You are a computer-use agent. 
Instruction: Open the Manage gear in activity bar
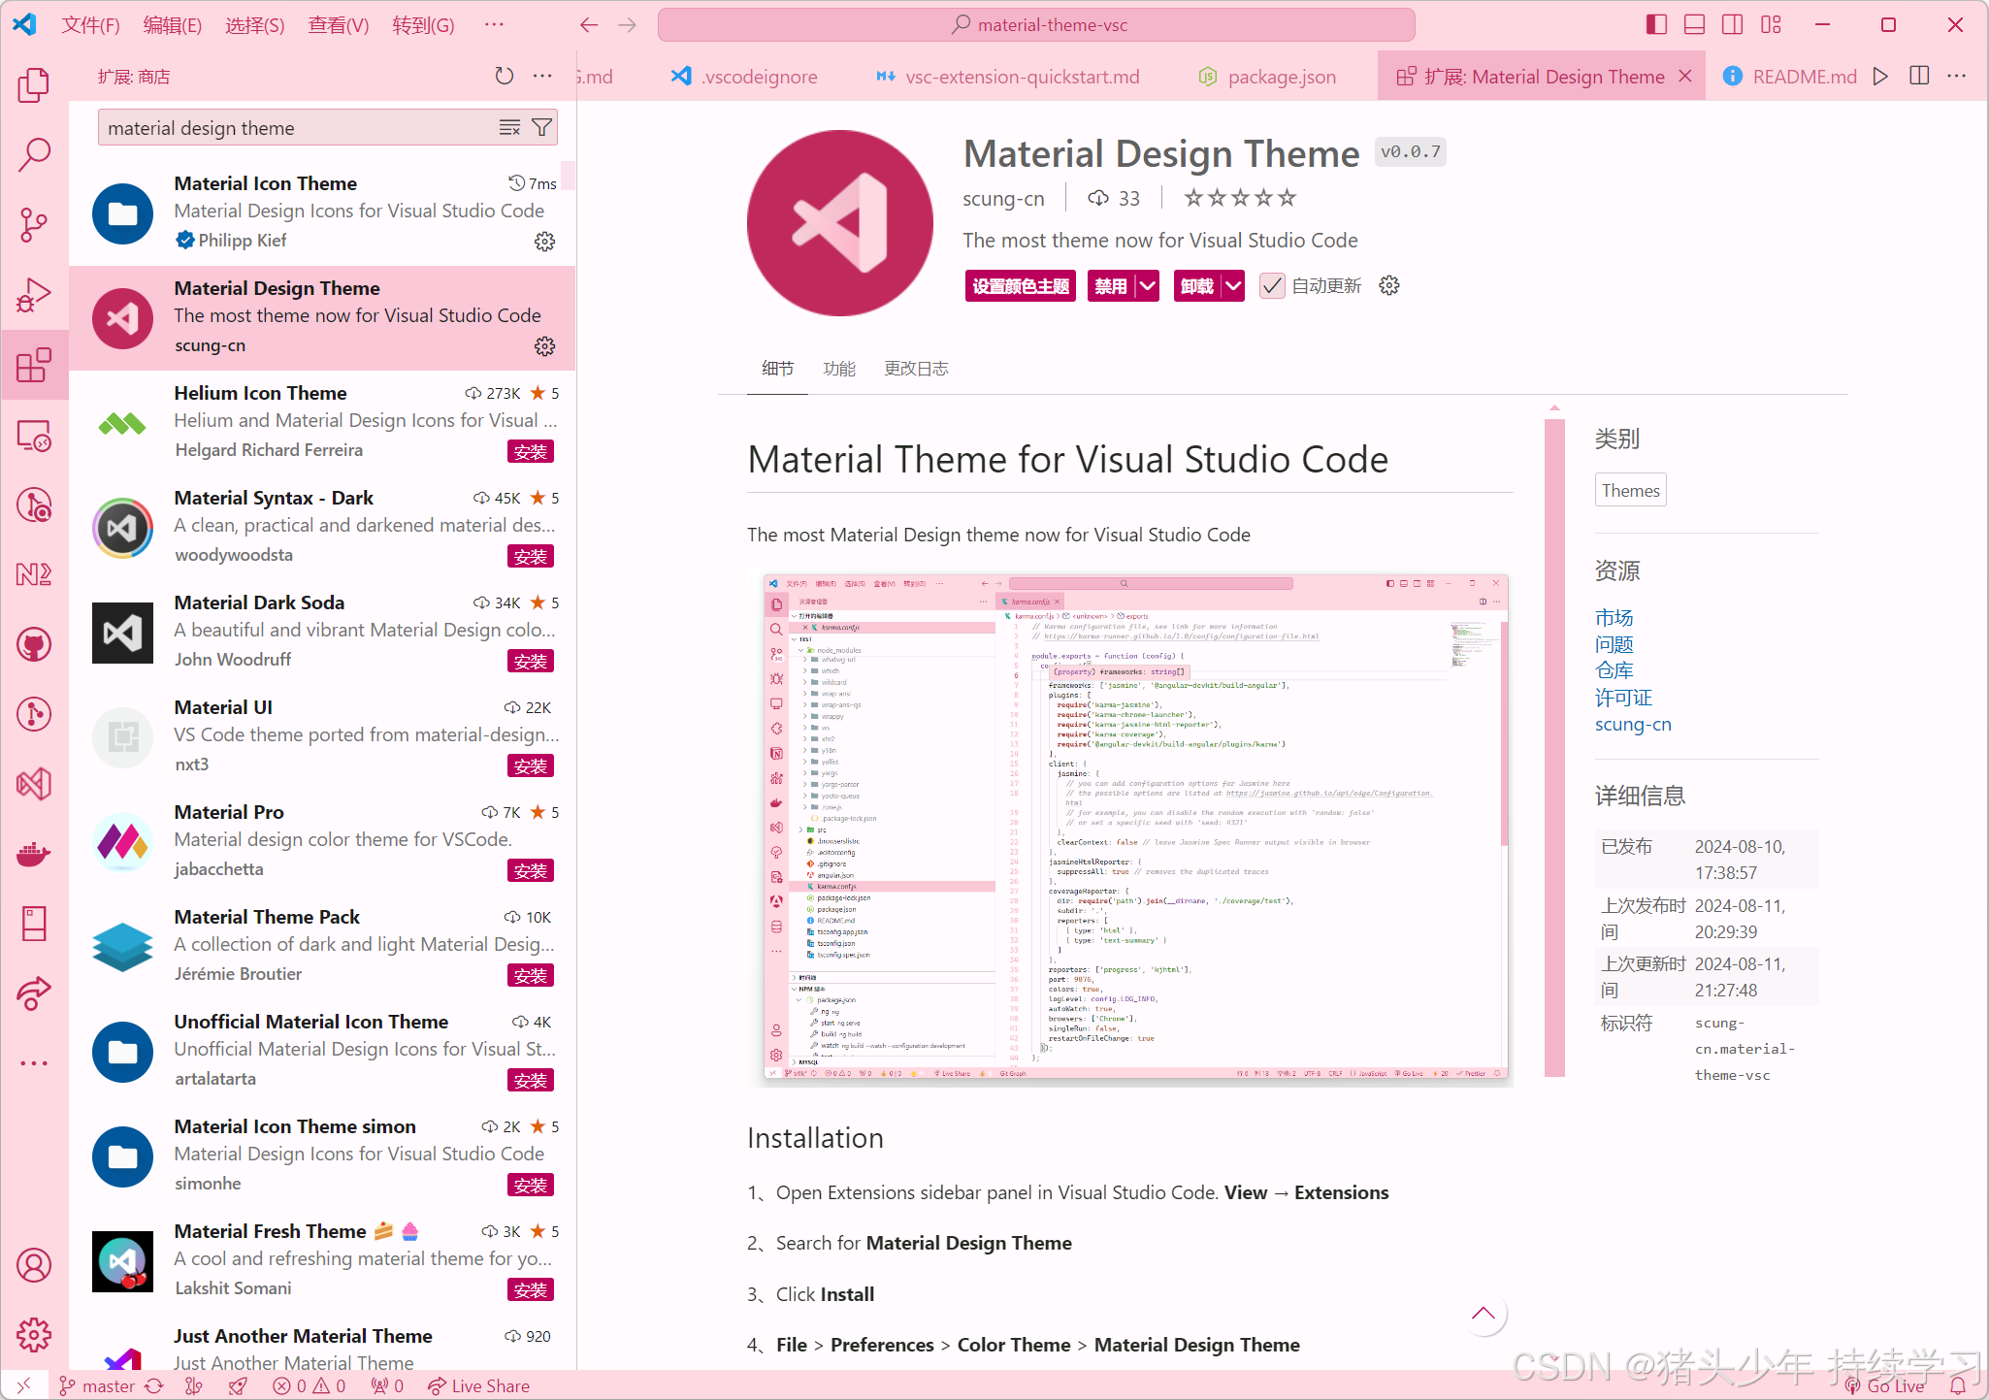point(34,1335)
